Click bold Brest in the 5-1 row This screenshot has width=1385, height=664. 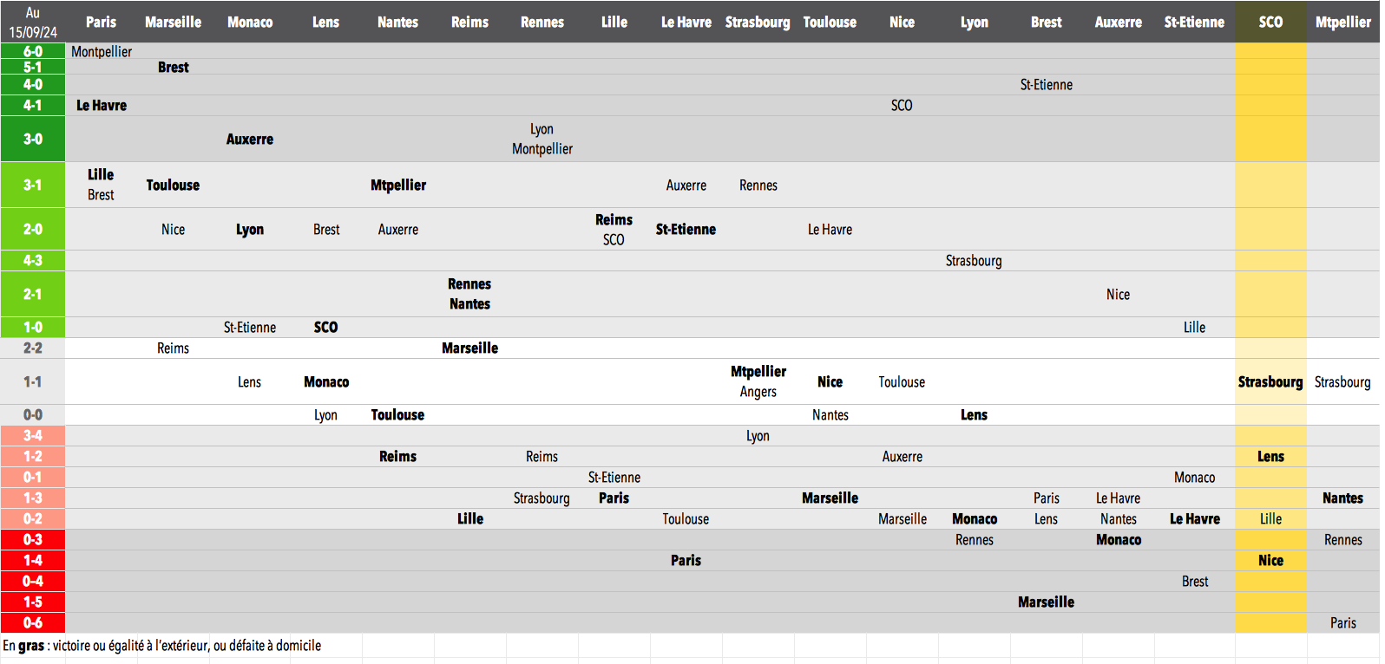(174, 67)
